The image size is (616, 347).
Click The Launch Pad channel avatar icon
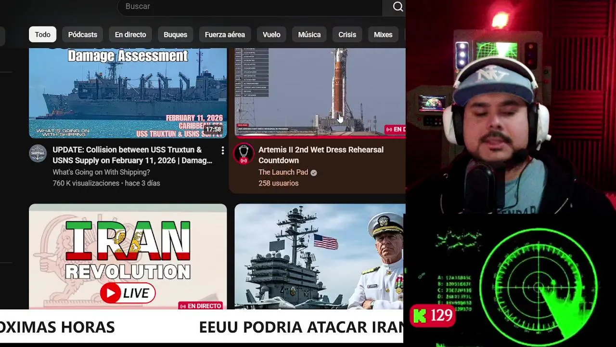click(244, 154)
